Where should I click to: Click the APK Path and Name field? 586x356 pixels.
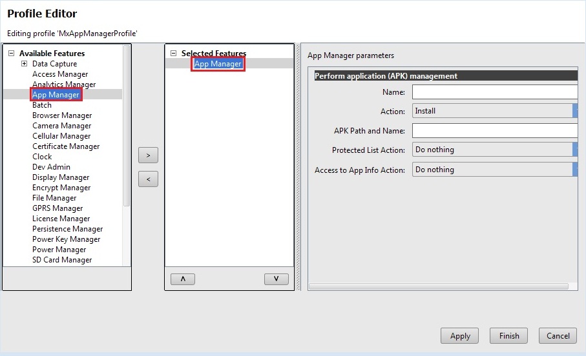[494, 131]
